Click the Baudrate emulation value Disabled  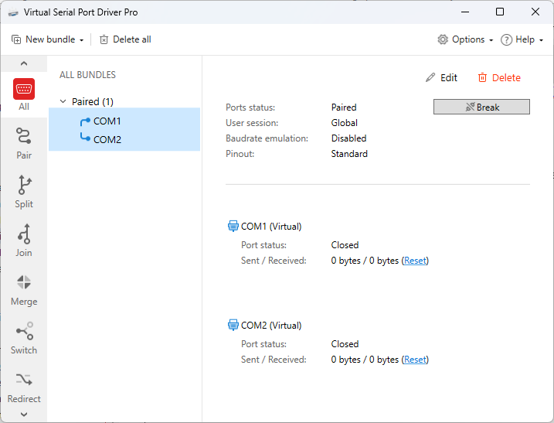point(348,138)
